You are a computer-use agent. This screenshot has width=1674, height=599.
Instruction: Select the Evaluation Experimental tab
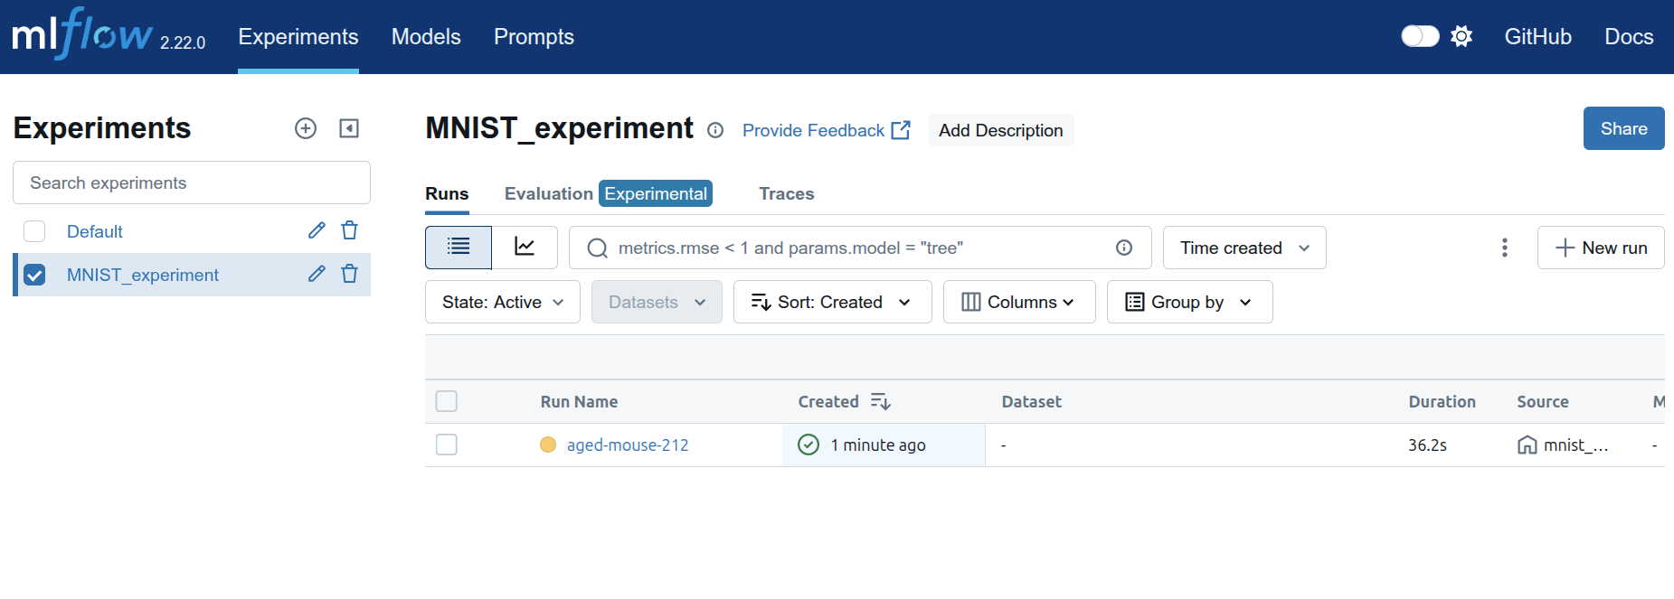pos(609,193)
